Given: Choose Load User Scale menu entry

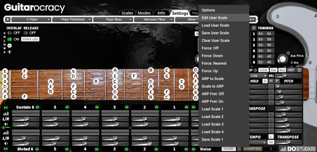Looking at the screenshot, I should pos(224,25).
